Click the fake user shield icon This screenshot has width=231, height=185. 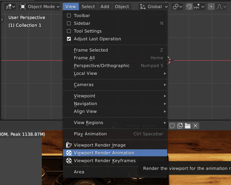[172, 126]
